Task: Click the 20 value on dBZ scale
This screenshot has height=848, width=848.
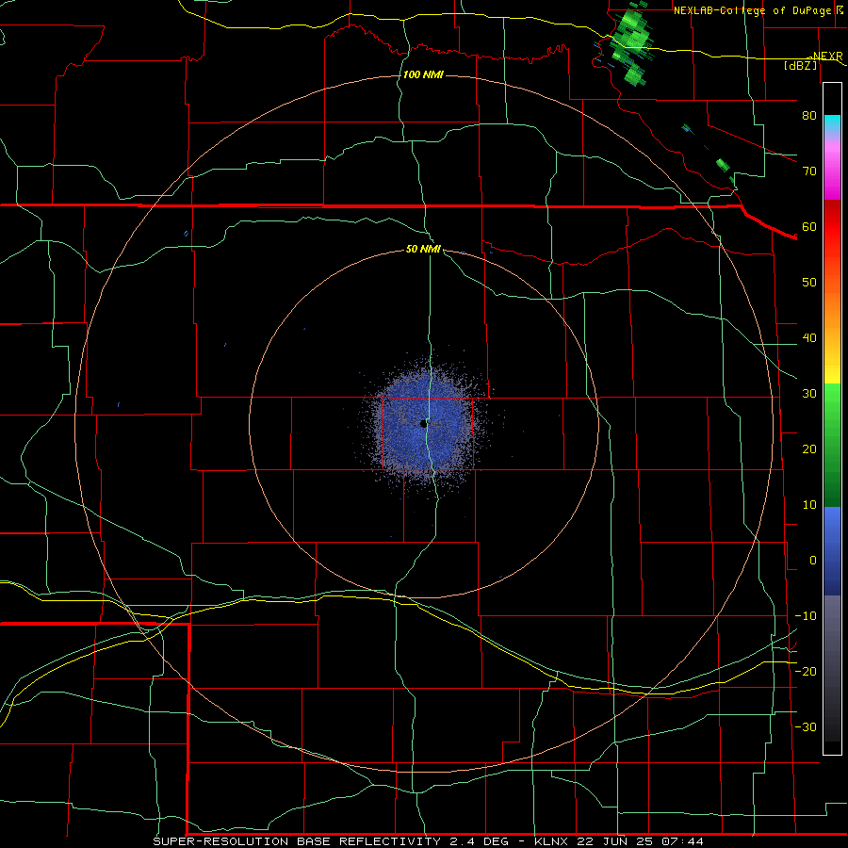Action: pos(809,448)
